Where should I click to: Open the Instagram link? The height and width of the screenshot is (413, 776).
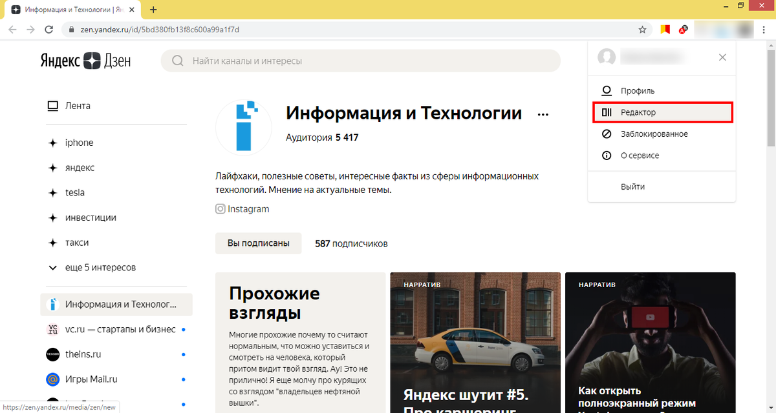point(242,209)
